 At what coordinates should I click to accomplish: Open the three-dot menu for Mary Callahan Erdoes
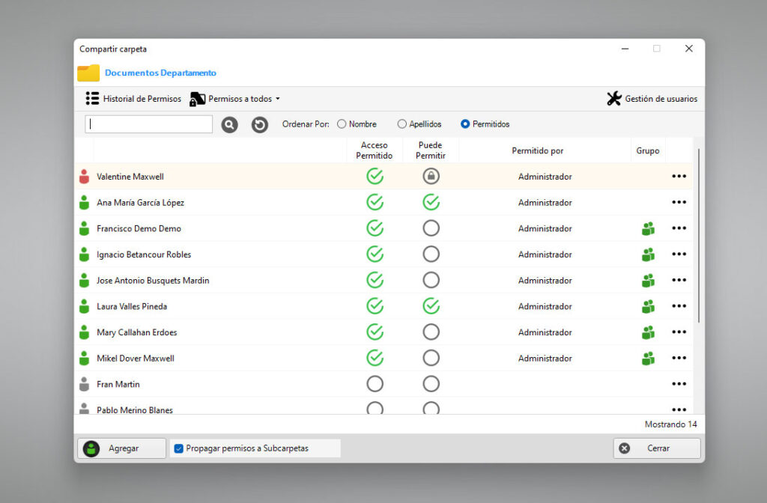pos(679,332)
